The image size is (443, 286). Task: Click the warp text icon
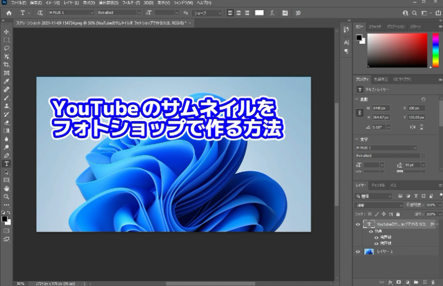tap(272, 13)
